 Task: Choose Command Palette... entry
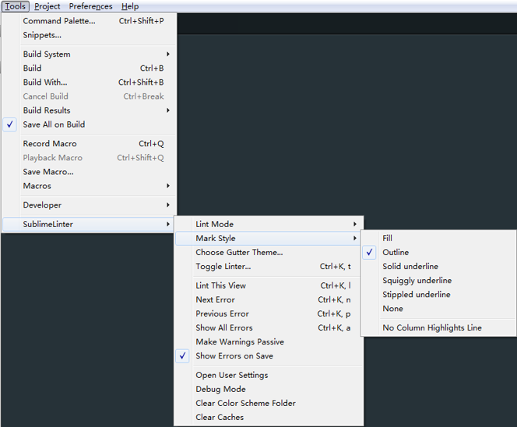tap(89, 21)
